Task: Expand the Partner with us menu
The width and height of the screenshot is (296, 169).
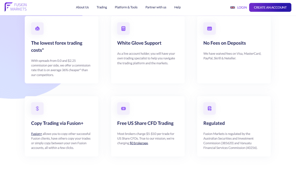Action: point(156,7)
